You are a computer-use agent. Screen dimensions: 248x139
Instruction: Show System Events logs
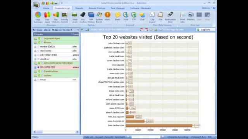coord(99,15)
